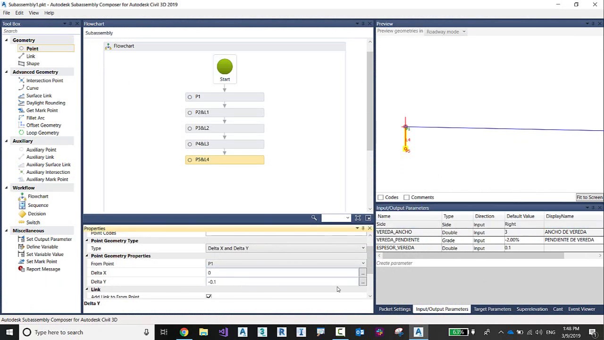Select the Get Mark Point tool
Image resolution: width=604 pixels, height=340 pixels.
click(x=42, y=110)
